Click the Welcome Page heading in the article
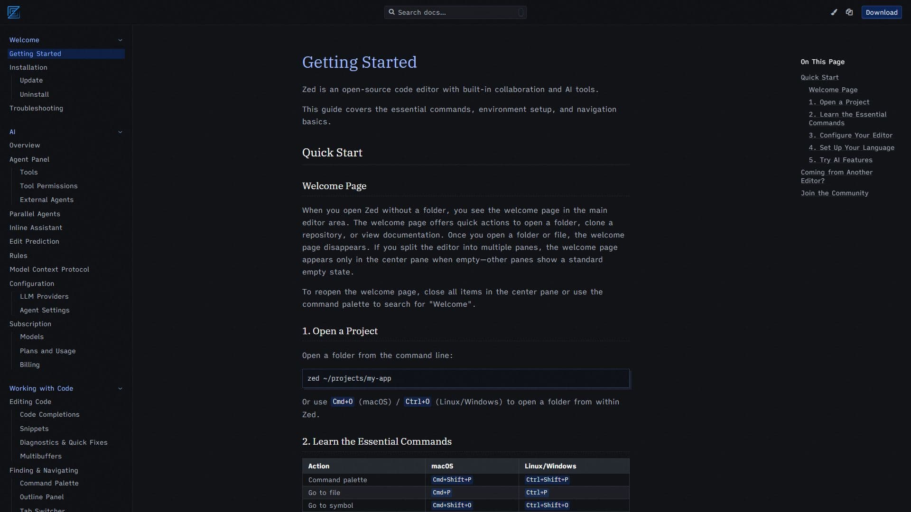Screen dimensions: 911x512 334,186
